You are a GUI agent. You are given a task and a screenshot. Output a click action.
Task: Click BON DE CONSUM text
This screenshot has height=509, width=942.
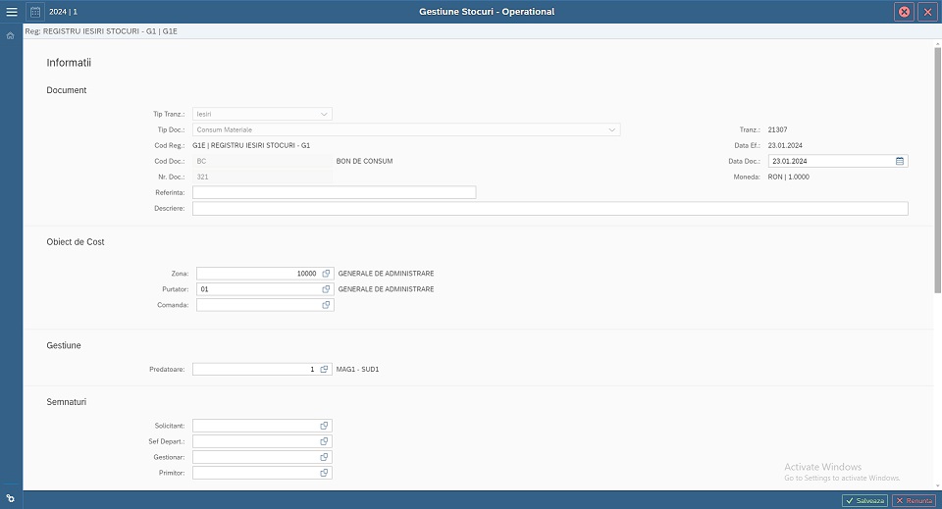tap(364, 161)
